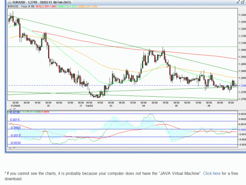Click the restore icon in chart title bar
Image resolution: width=246 pixels, height=185 pixels.
[x=238, y=2]
